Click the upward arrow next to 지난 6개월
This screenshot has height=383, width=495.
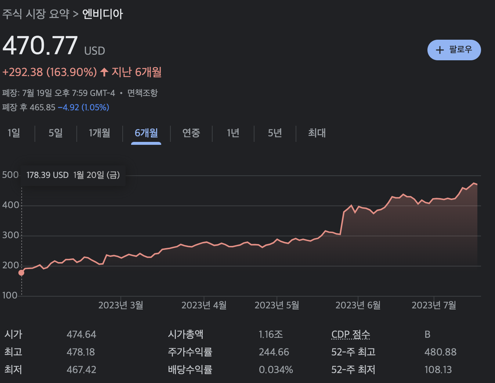pos(104,72)
